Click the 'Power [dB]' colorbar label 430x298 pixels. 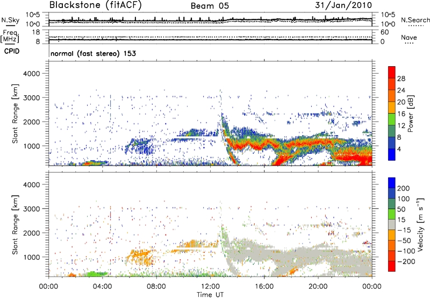(x=410, y=113)
